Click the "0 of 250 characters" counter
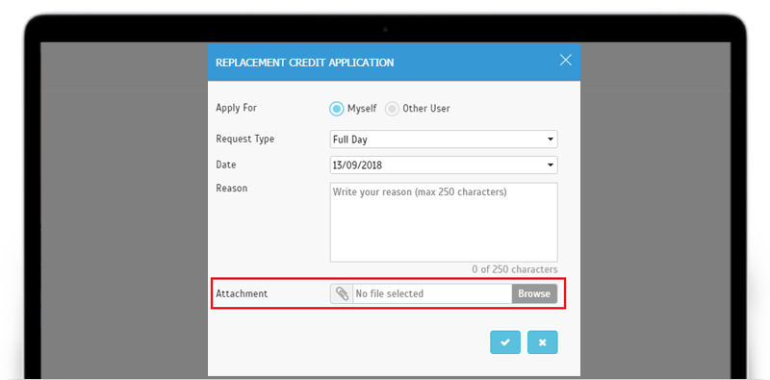The height and width of the screenshot is (380, 770). coord(515,269)
